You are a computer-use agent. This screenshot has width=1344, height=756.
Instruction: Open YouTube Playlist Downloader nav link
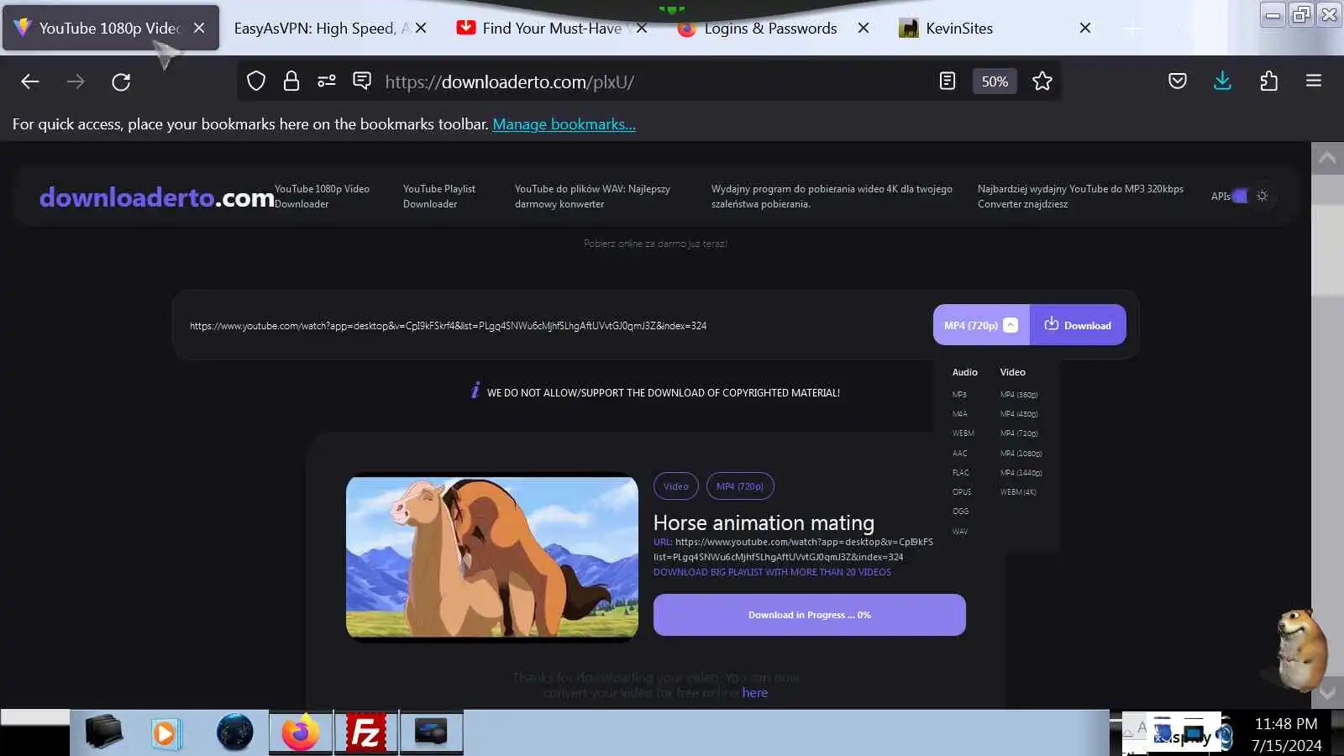[439, 197]
